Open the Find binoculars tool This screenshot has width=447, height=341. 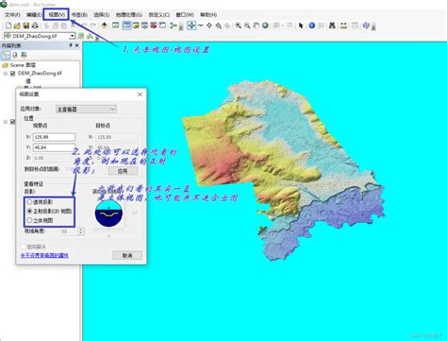332,26
